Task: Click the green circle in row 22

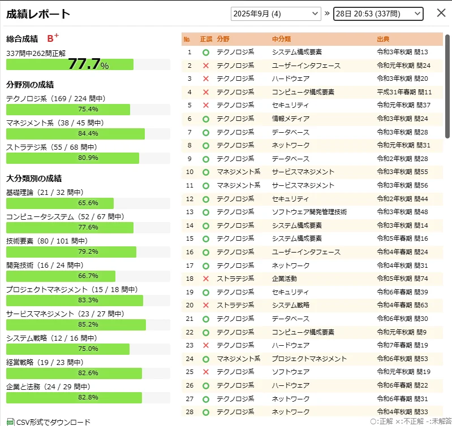Action: coord(206,332)
